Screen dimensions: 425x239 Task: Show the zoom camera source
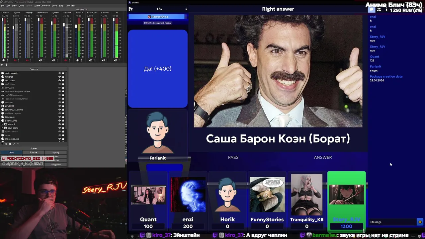click(x=60, y=131)
